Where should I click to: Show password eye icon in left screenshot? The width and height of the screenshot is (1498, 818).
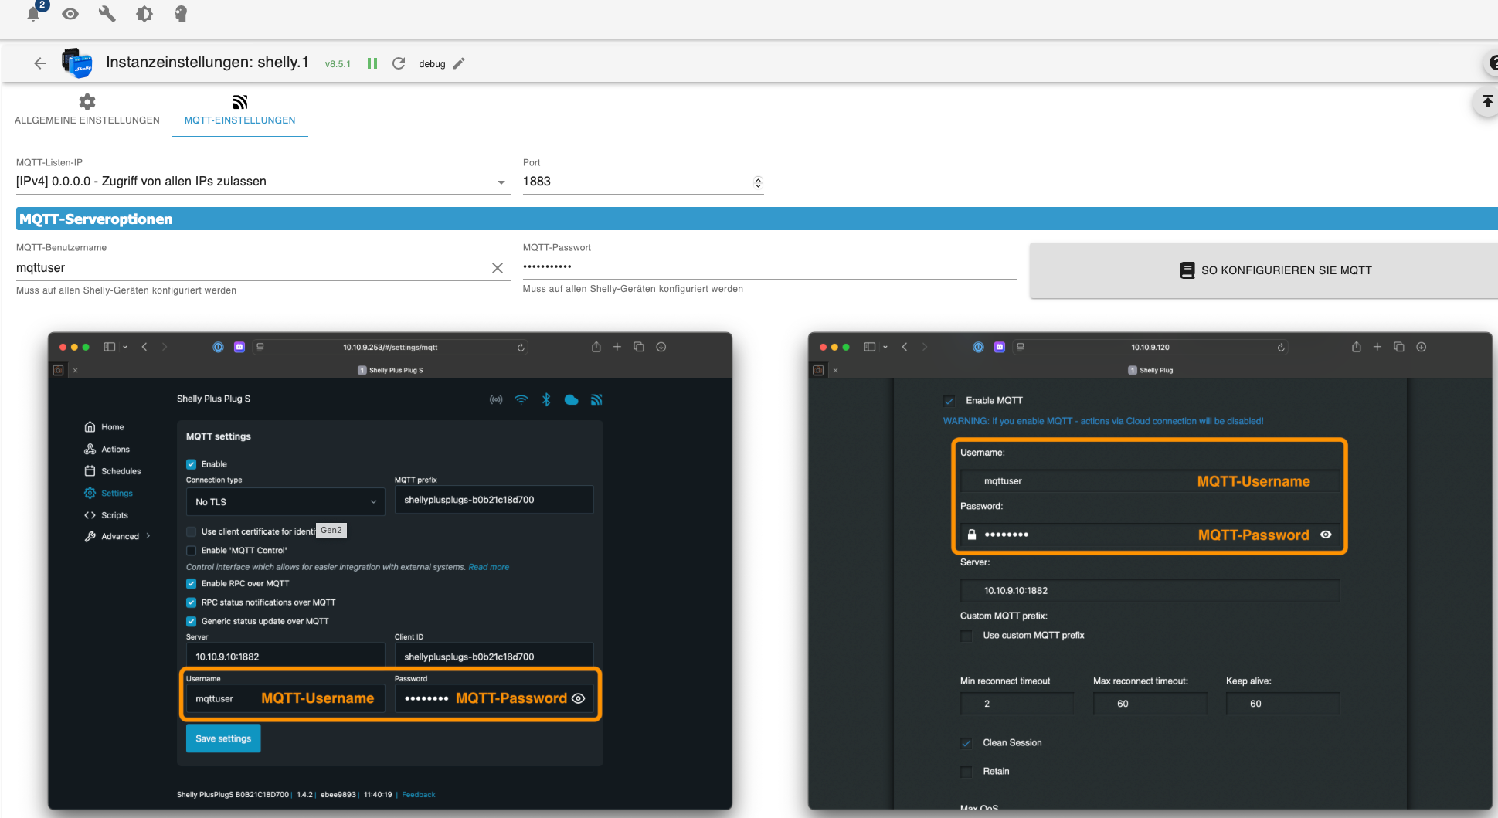pyautogui.click(x=578, y=698)
